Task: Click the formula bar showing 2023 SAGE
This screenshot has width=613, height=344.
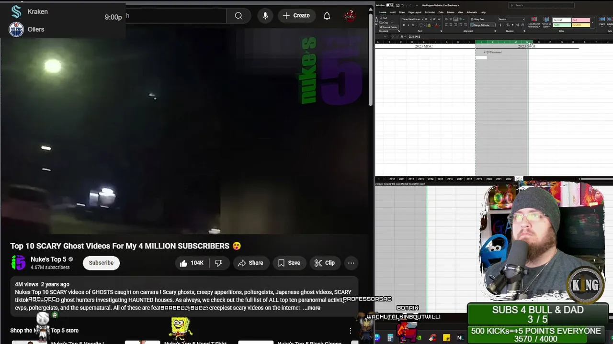Action: pyautogui.click(x=510, y=36)
